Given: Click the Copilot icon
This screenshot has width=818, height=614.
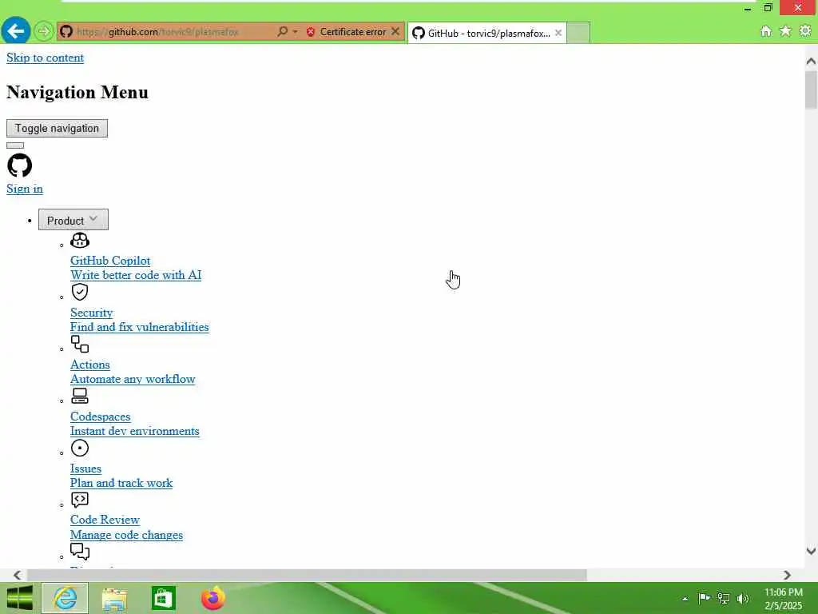Looking at the screenshot, I should click(80, 240).
